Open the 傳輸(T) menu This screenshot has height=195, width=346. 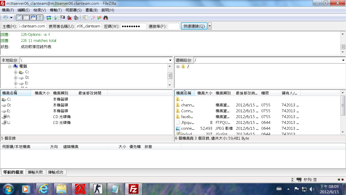pyautogui.click(x=56, y=10)
